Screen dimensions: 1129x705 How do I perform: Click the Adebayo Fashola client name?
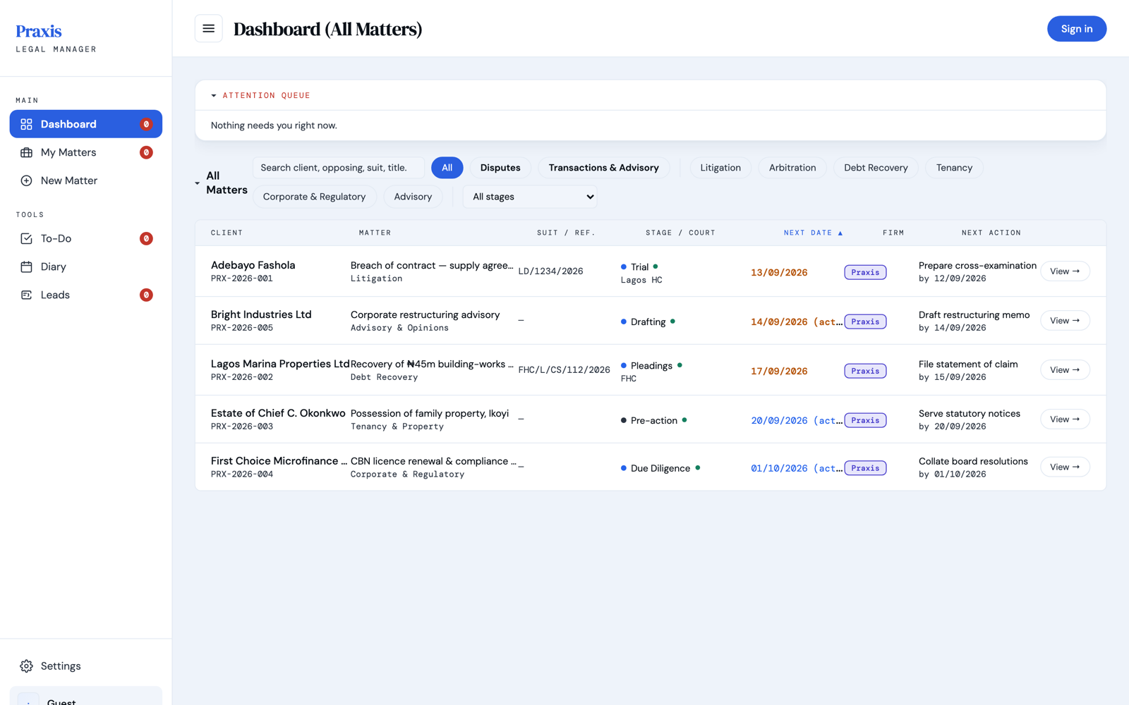[253, 265]
